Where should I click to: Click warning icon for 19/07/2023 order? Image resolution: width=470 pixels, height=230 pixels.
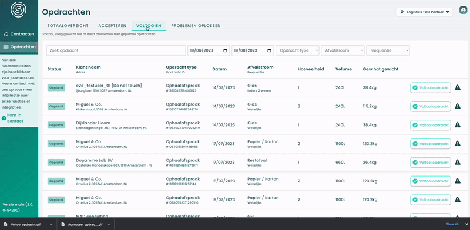click(x=458, y=199)
